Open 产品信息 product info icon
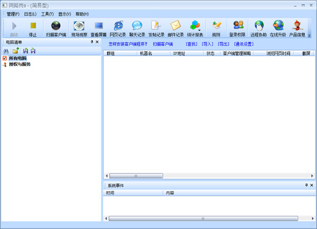 pyautogui.click(x=297, y=26)
